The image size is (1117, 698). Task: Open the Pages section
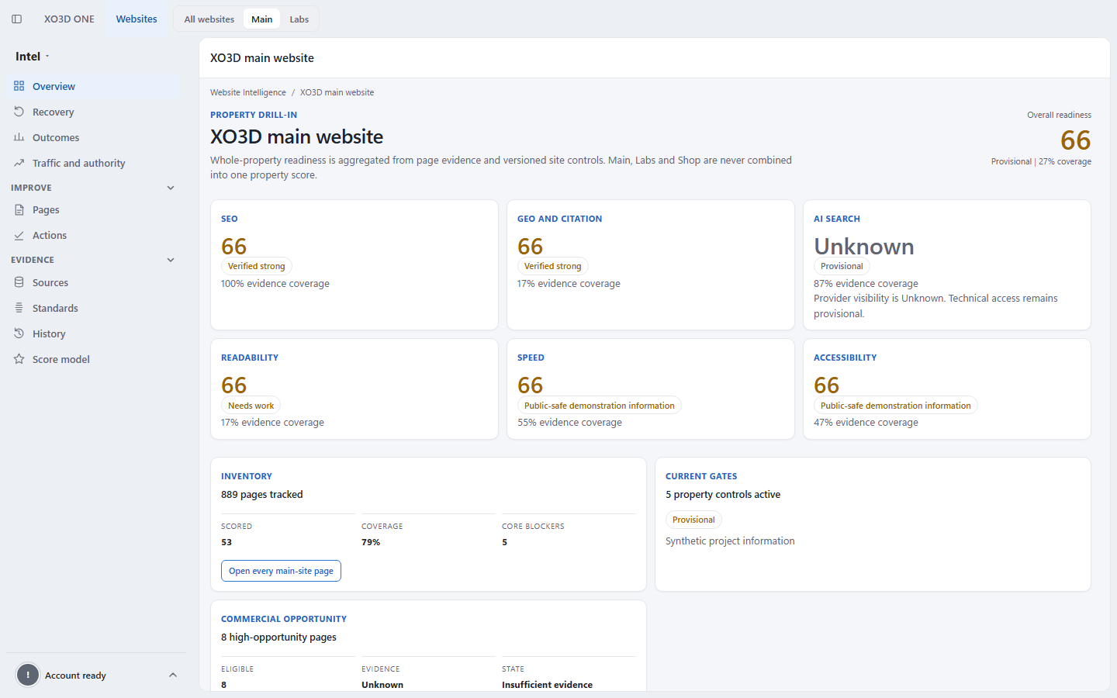click(93, 209)
